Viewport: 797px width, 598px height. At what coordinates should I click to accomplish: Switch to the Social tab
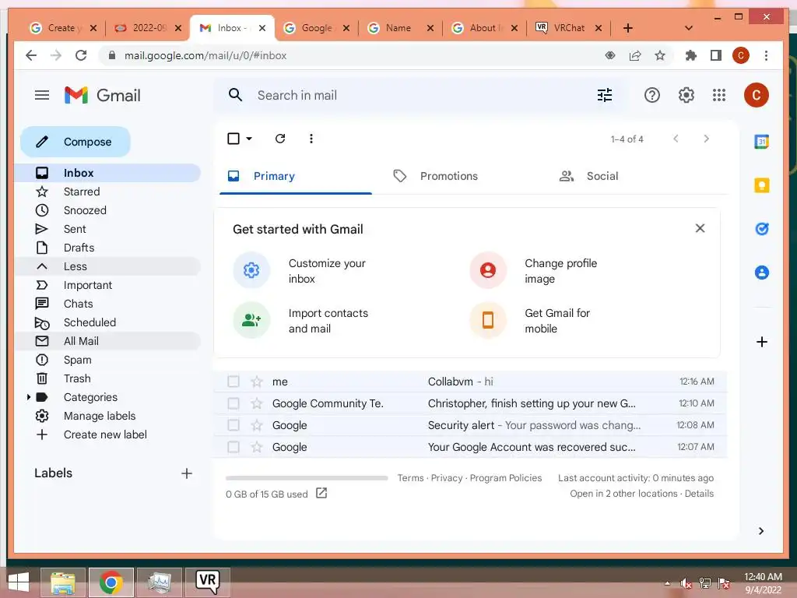pyautogui.click(x=602, y=176)
